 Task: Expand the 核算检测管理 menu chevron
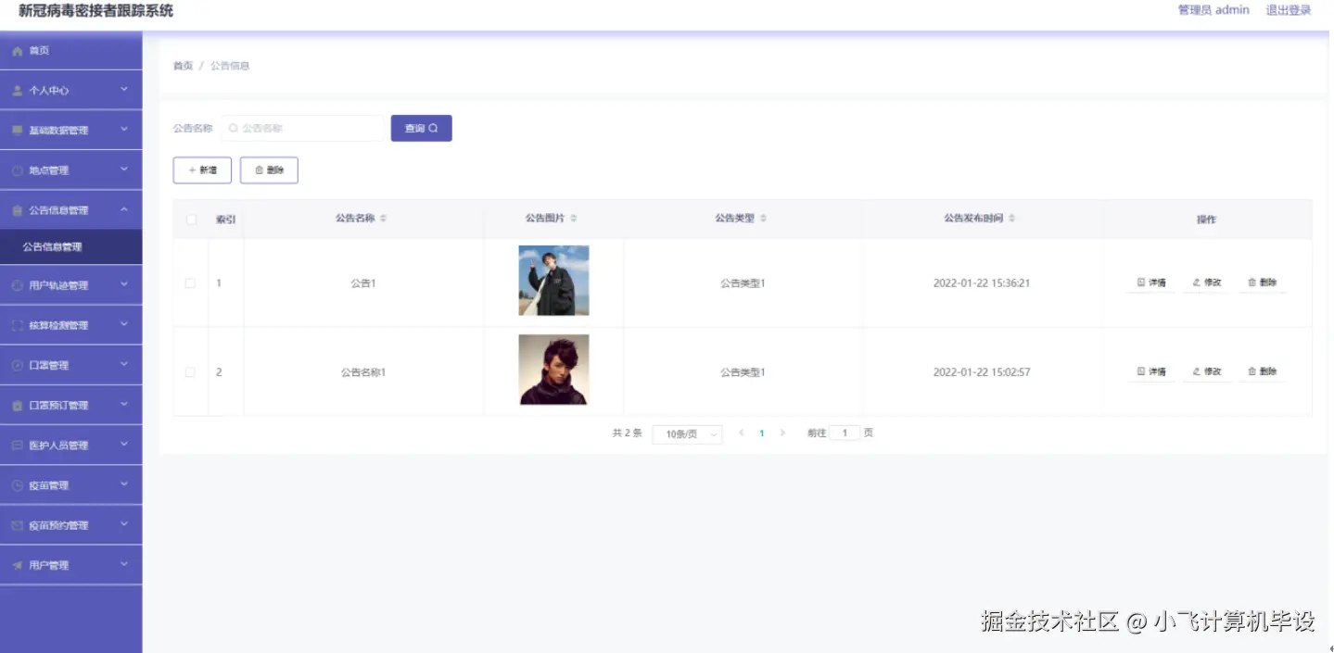[124, 325]
